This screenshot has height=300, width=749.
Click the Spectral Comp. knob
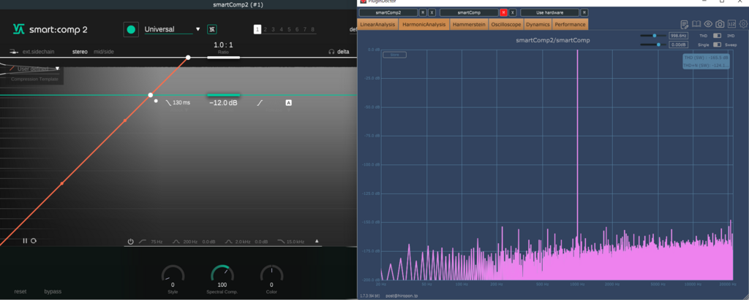pyautogui.click(x=222, y=274)
